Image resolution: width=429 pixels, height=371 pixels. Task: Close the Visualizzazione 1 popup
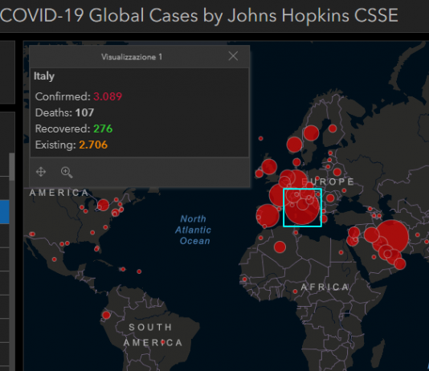[x=233, y=56]
